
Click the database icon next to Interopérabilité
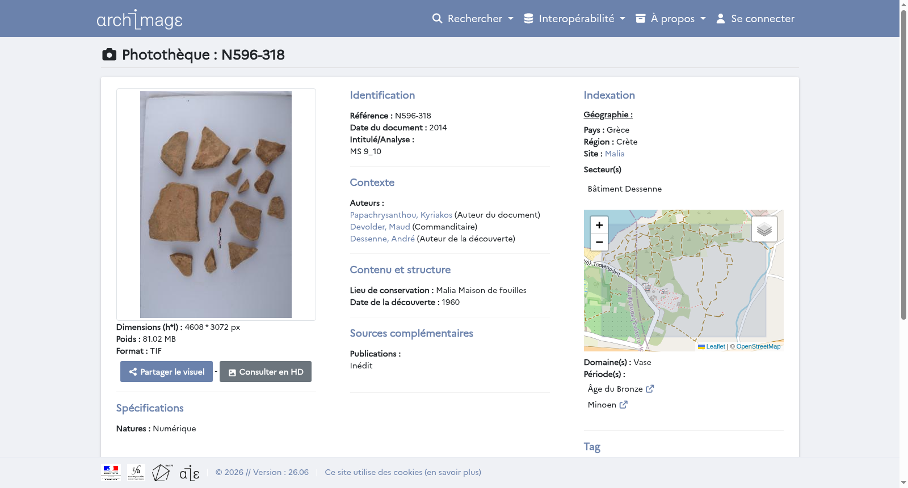point(528,19)
